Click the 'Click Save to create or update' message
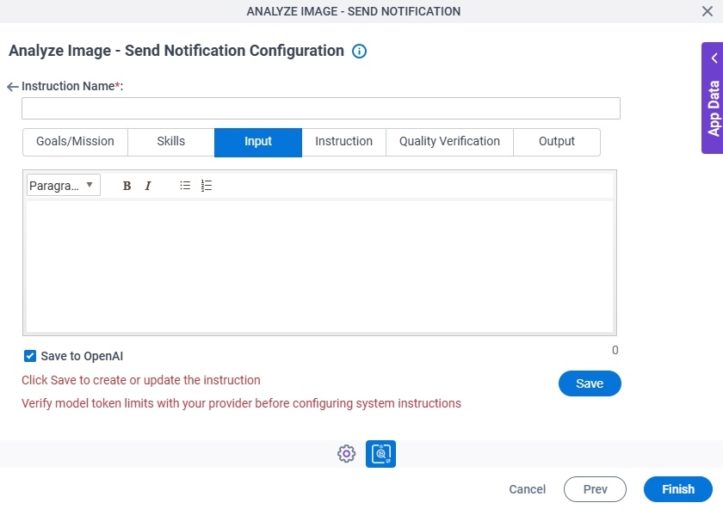The height and width of the screenshot is (509, 723). [141, 380]
